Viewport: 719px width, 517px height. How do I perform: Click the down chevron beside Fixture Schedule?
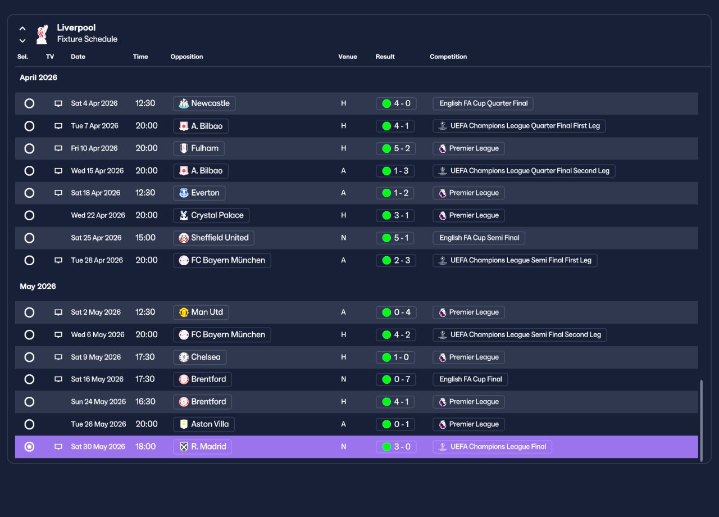(x=22, y=40)
